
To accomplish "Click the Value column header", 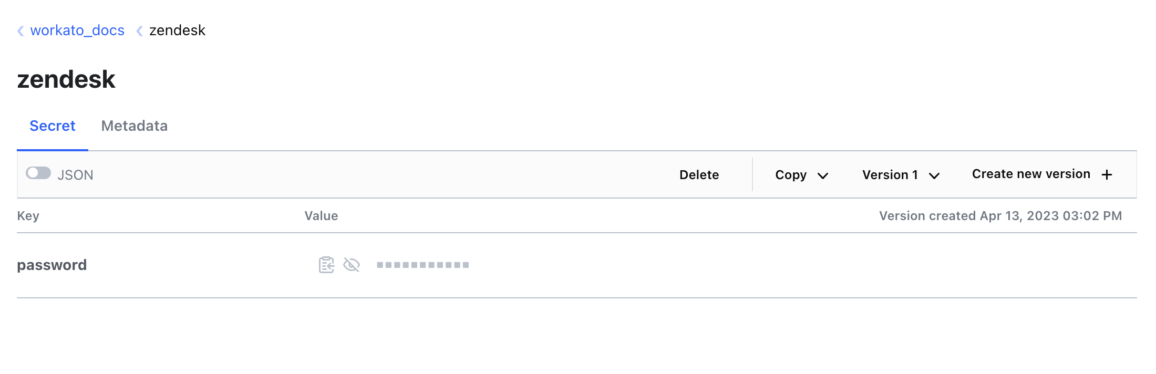I will [321, 216].
